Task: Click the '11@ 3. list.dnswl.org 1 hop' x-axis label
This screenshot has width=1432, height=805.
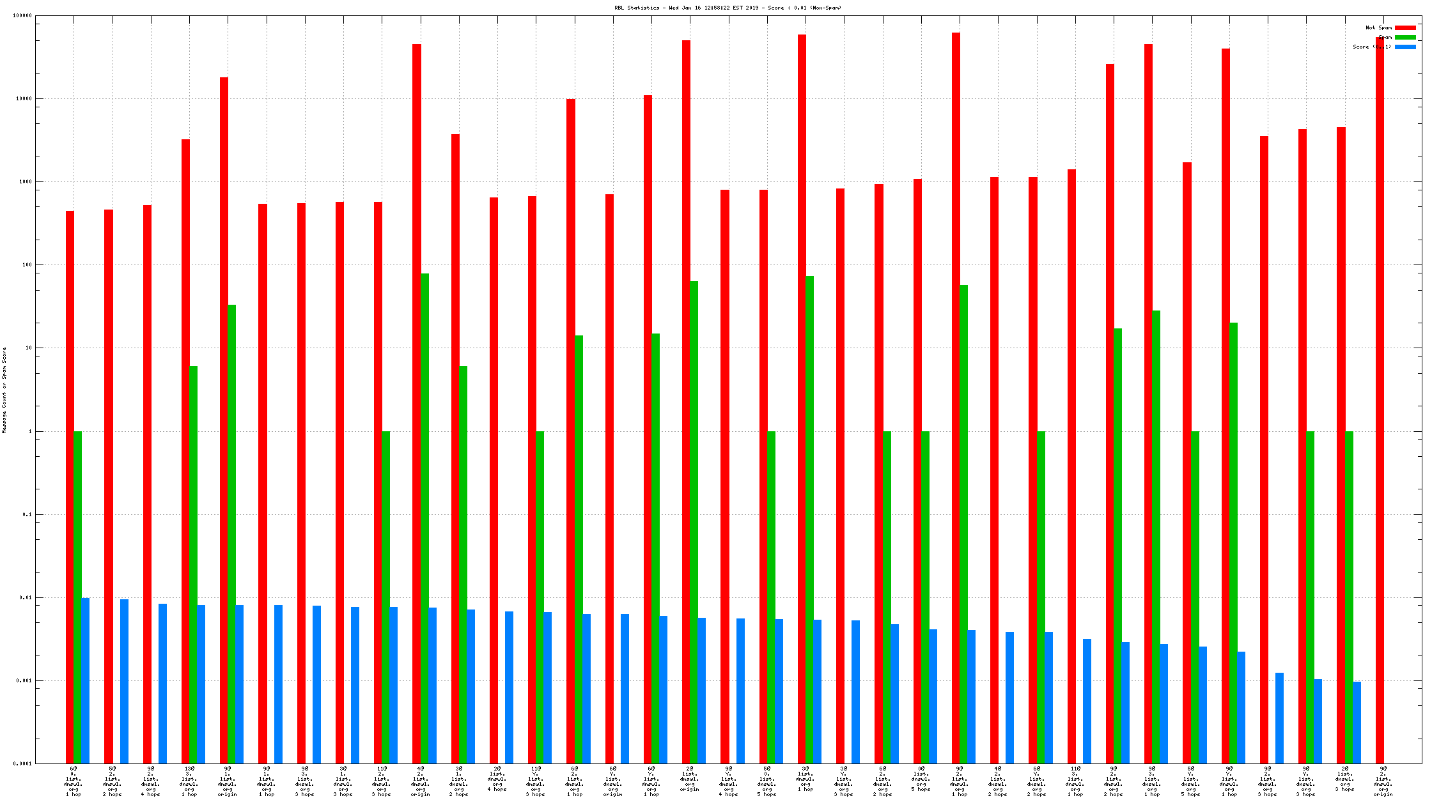Action: click(x=1075, y=781)
